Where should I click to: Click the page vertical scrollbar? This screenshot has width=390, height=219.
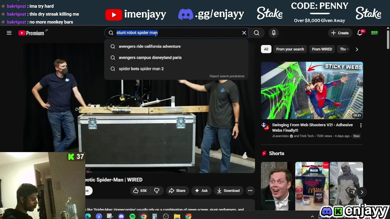pos(388,40)
